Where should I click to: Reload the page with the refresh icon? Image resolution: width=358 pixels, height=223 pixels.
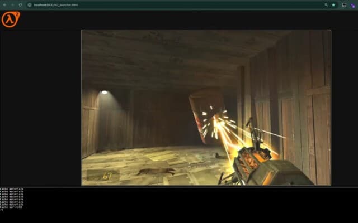point(20,5)
